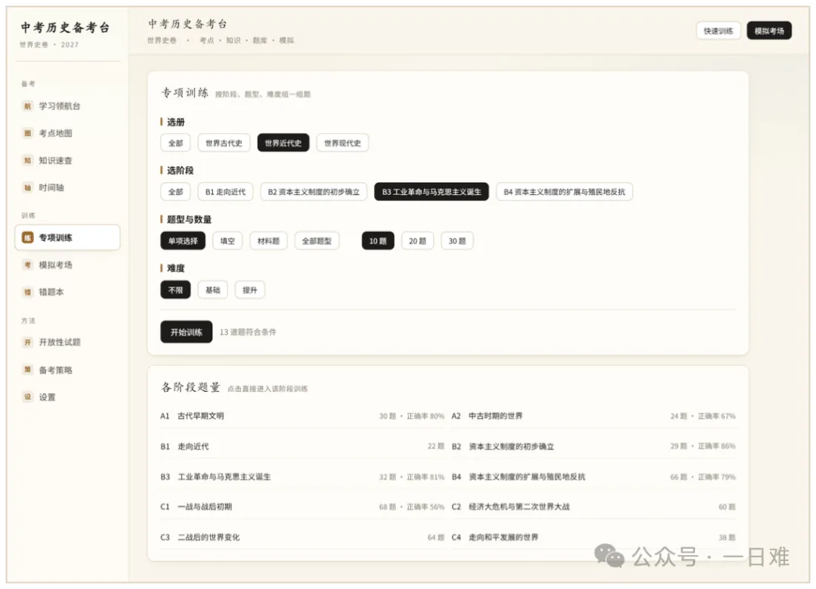
Task: Open B1 走向近代 row in 各阶段题量
Action: coord(302,446)
